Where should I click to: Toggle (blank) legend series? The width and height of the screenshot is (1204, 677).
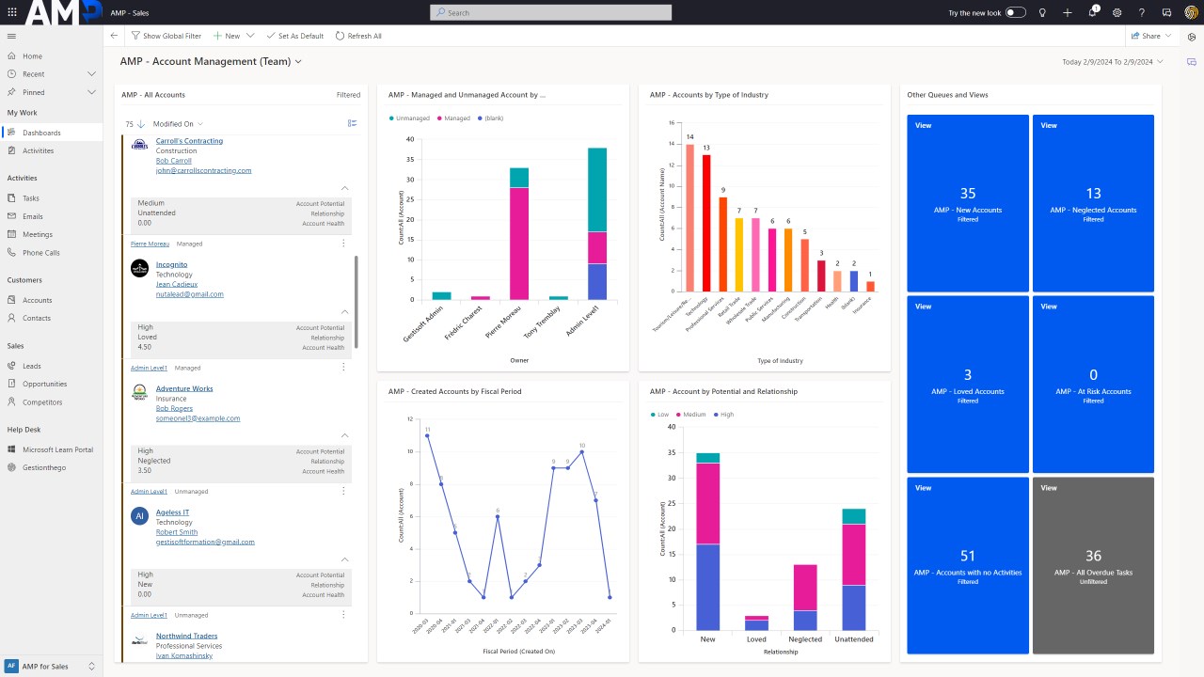(491, 118)
